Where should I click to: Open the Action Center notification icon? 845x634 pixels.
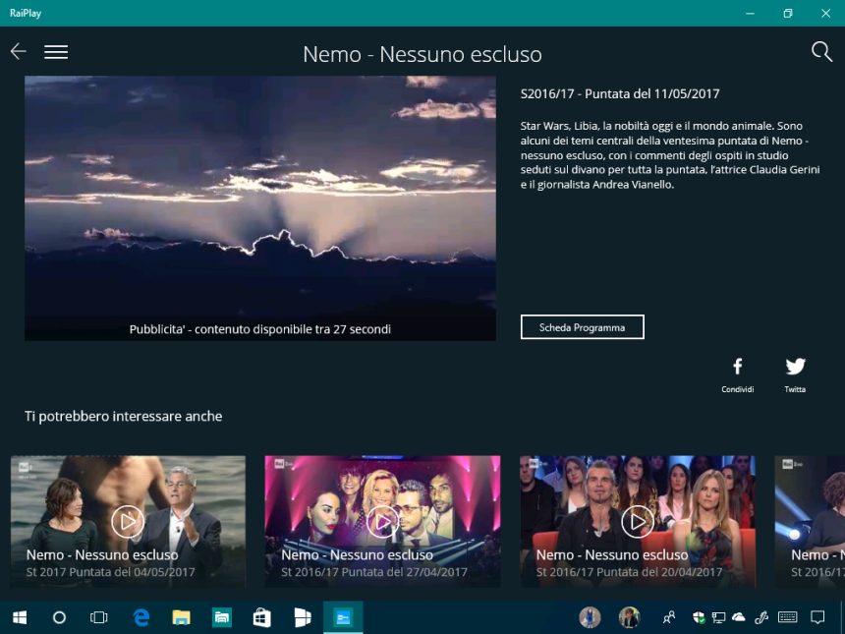click(x=817, y=617)
